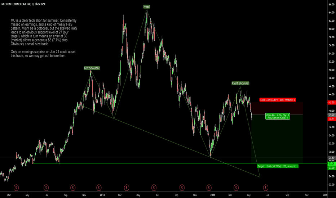The image size is (336, 198).
Task: Click the earnings E marker after Mar 2019
Action: [236, 188]
